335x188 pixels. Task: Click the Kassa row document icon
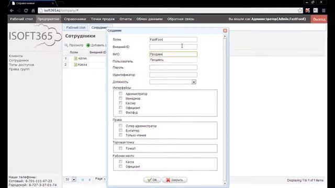coord(75,65)
